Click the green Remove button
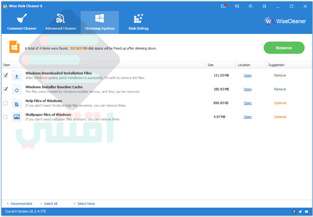Screen dimensions: 313x217 tap(284, 48)
